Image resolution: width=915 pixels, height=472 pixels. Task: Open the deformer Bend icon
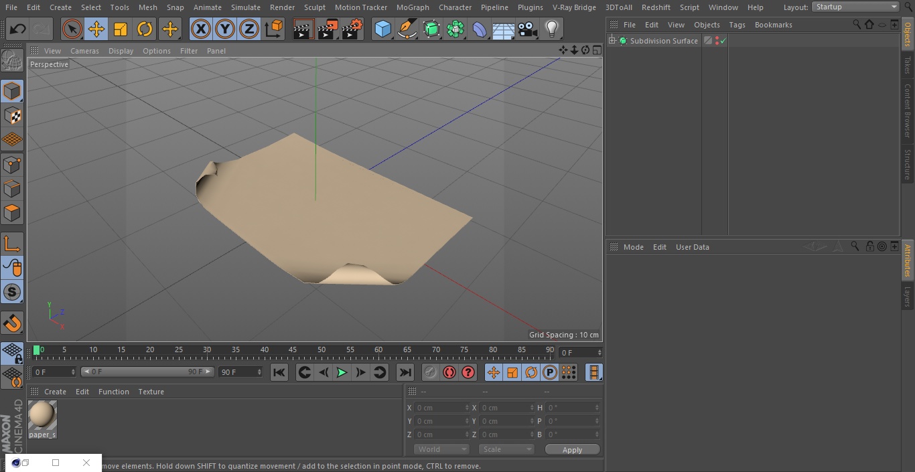(480, 29)
